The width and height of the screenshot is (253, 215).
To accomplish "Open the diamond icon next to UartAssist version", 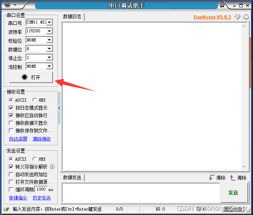I will [237, 17].
